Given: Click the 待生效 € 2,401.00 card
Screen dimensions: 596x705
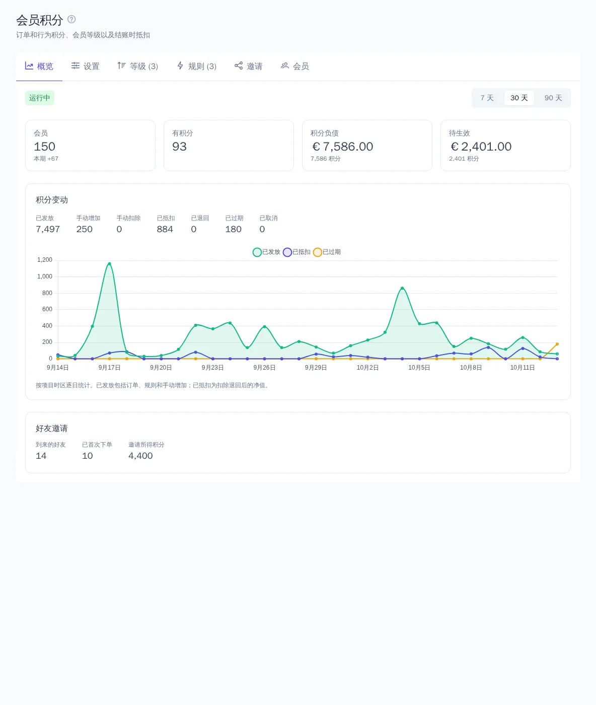Looking at the screenshot, I should tap(505, 146).
